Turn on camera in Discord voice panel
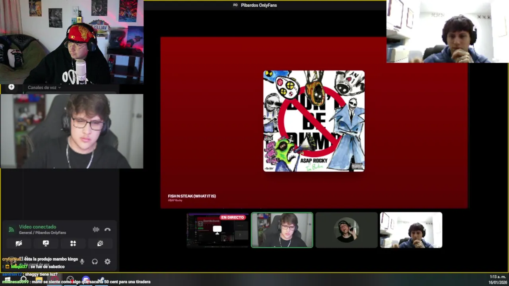The image size is (509, 286). 19,243
